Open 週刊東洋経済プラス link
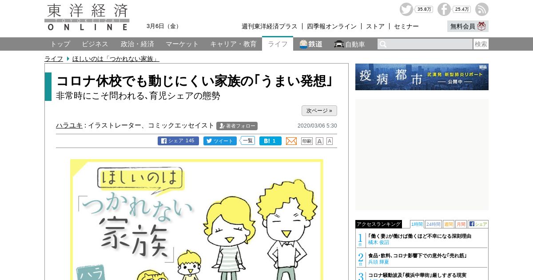 (270, 26)
